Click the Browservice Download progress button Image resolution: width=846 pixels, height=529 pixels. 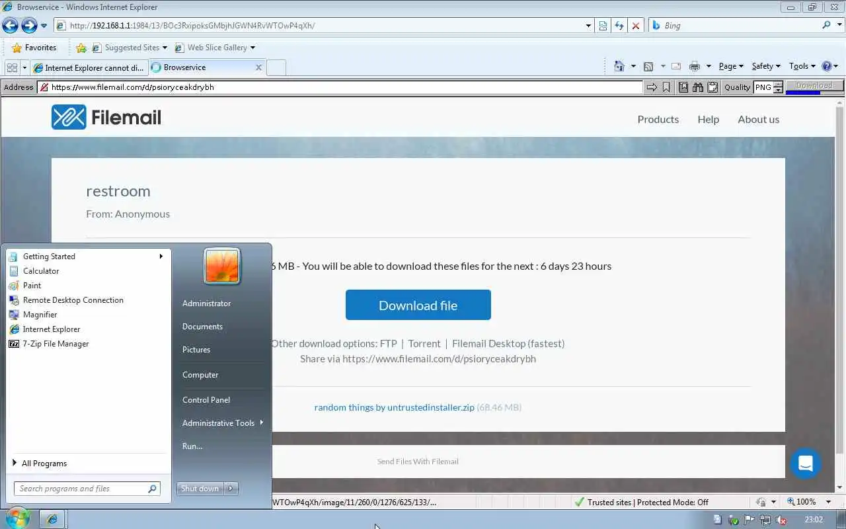click(x=814, y=87)
